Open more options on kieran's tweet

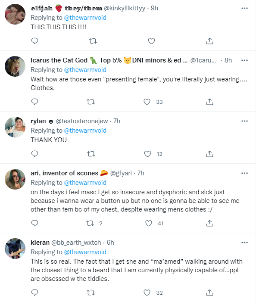click(x=244, y=242)
